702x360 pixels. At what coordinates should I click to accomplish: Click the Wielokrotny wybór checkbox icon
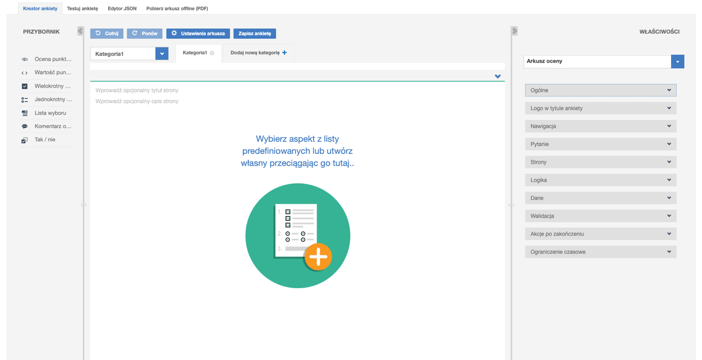pyautogui.click(x=24, y=86)
